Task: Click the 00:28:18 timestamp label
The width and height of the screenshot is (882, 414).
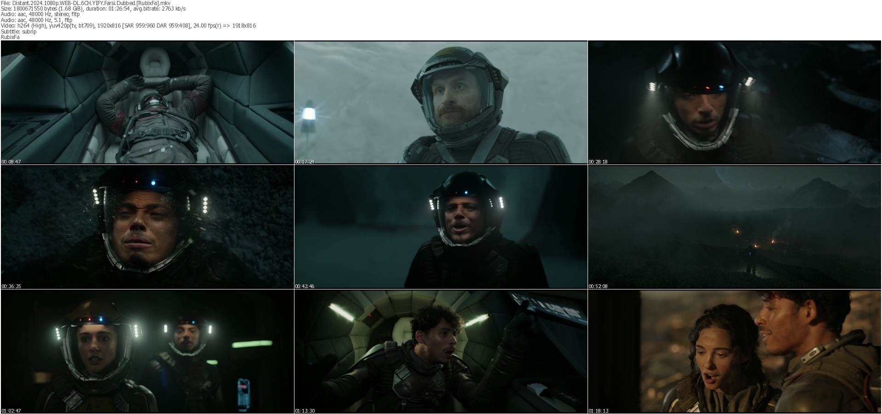Action: (x=598, y=162)
